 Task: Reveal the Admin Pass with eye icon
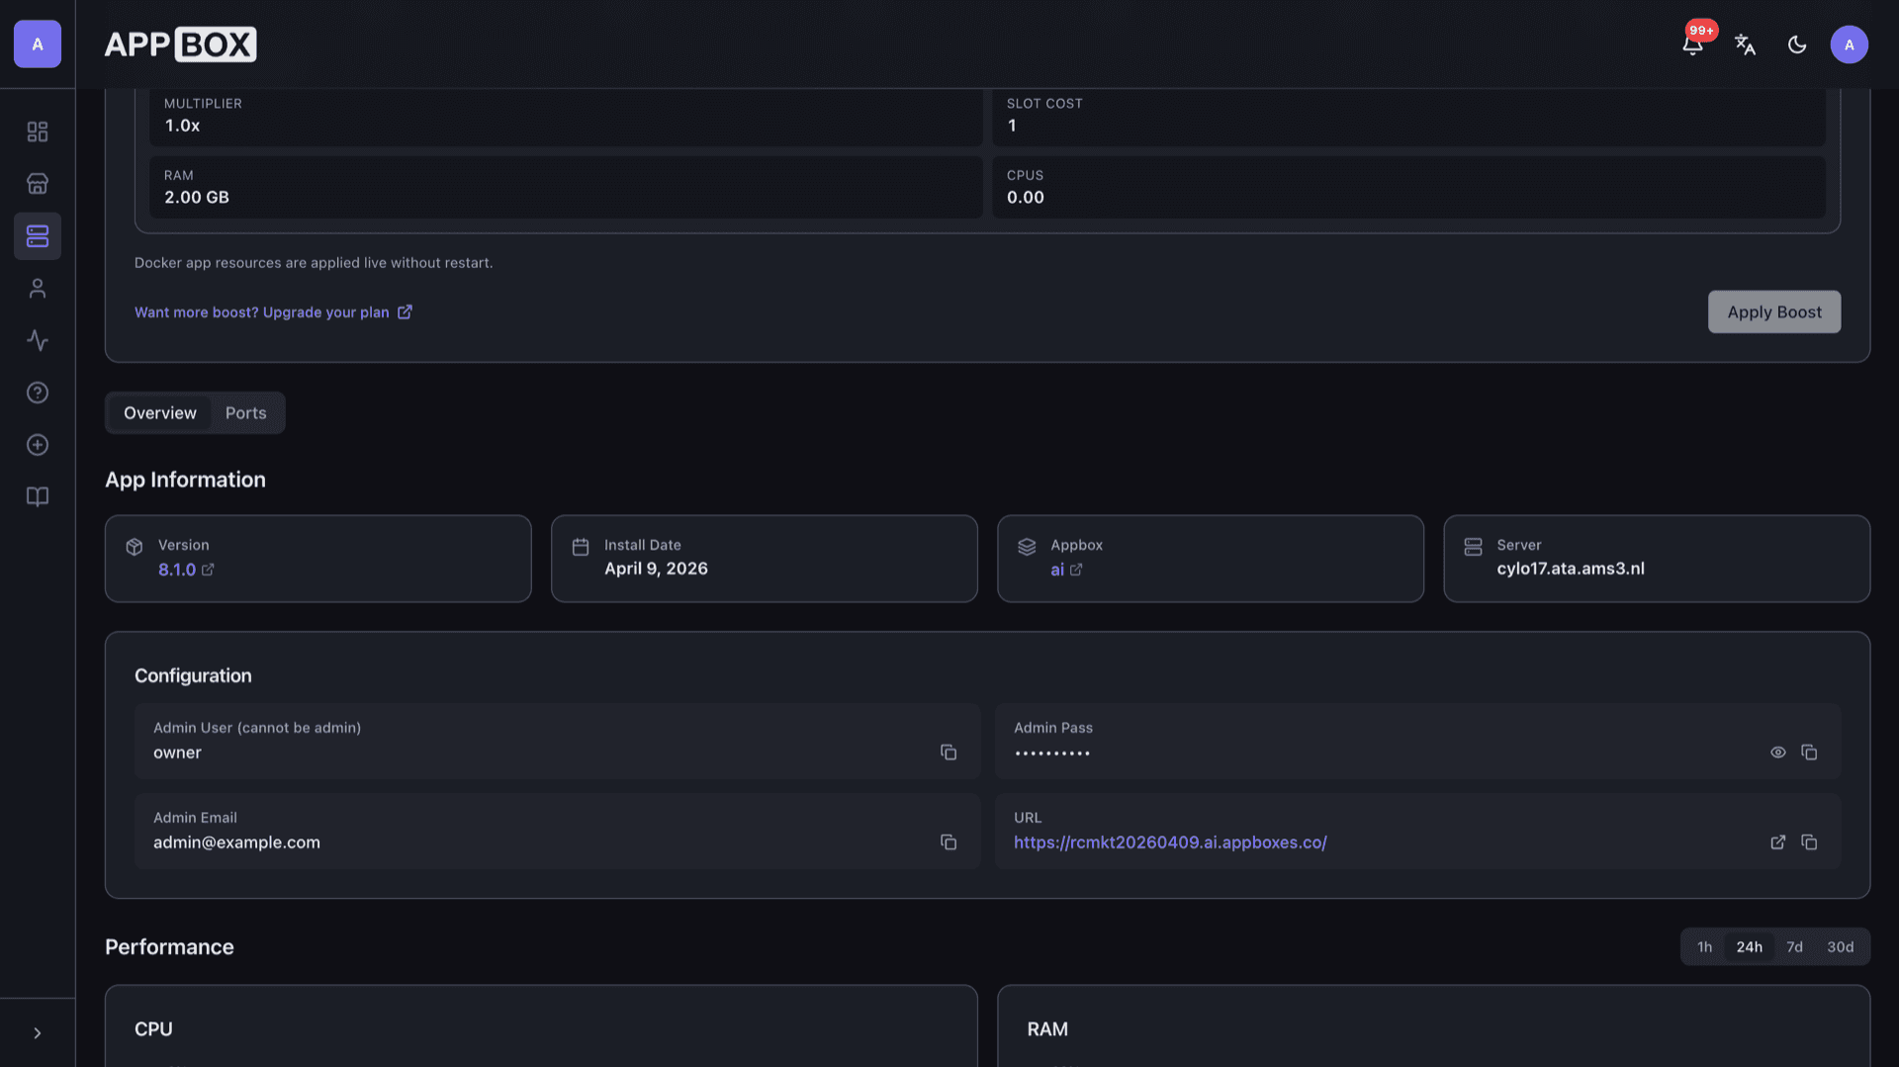pyautogui.click(x=1778, y=753)
